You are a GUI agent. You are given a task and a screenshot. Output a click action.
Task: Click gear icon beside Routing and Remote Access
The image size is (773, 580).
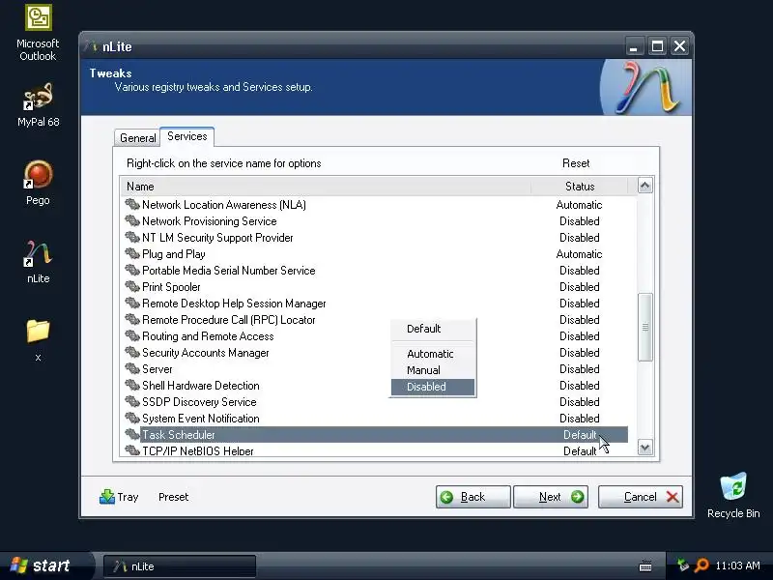[x=132, y=335]
